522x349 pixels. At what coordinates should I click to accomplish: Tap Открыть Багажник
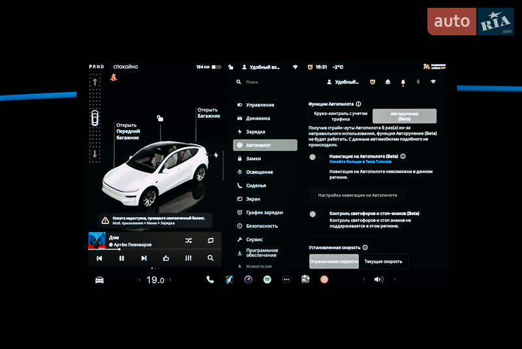tap(209, 113)
